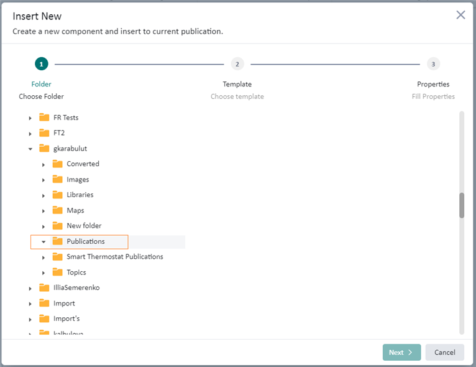Select the Publications folder name
The image size is (476, 367).
tap(86, 241)
